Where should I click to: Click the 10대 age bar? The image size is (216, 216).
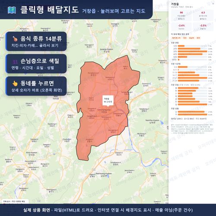(181, 46)
